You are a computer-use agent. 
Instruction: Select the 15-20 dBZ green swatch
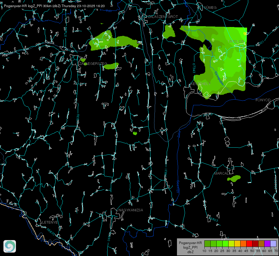[213, 243]
